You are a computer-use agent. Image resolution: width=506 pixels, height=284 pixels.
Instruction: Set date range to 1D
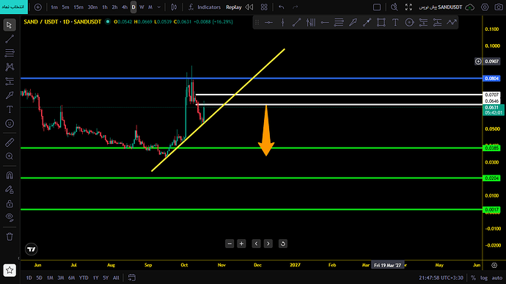[29, 277]
